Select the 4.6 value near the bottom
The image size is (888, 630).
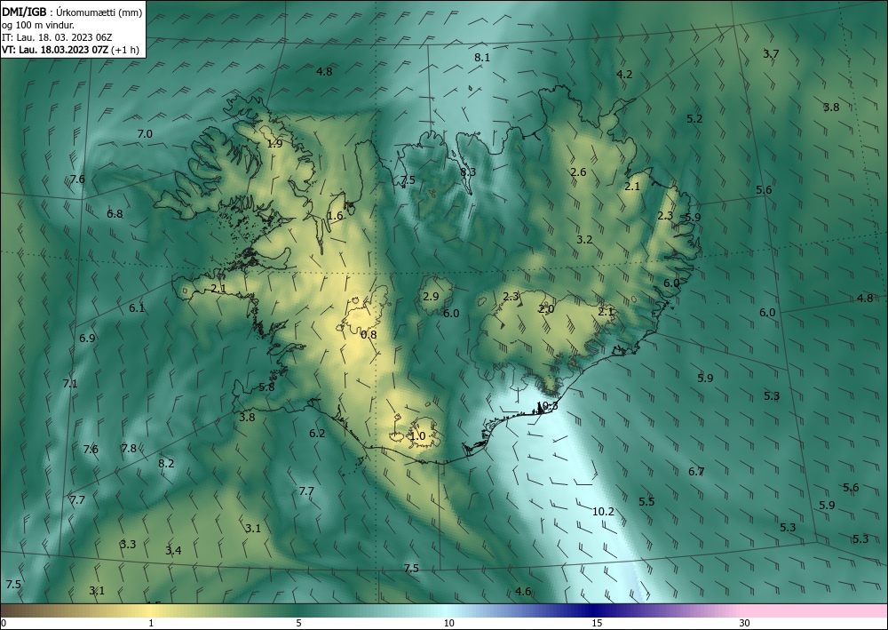[x=523, y=592]
